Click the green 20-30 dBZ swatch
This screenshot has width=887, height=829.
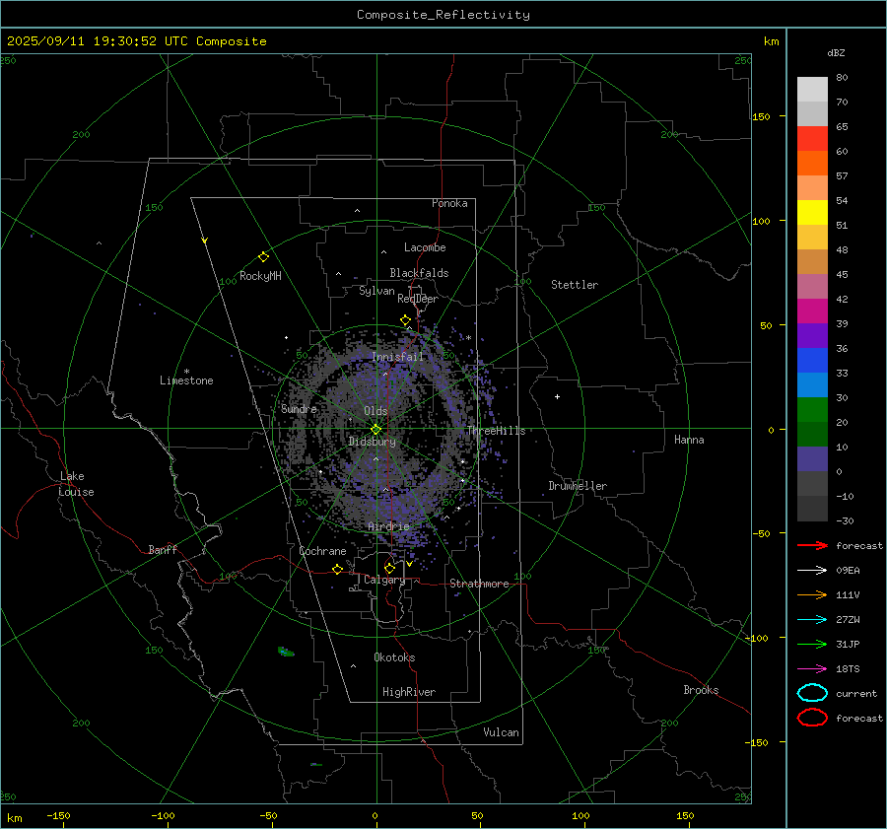point(812,410)
